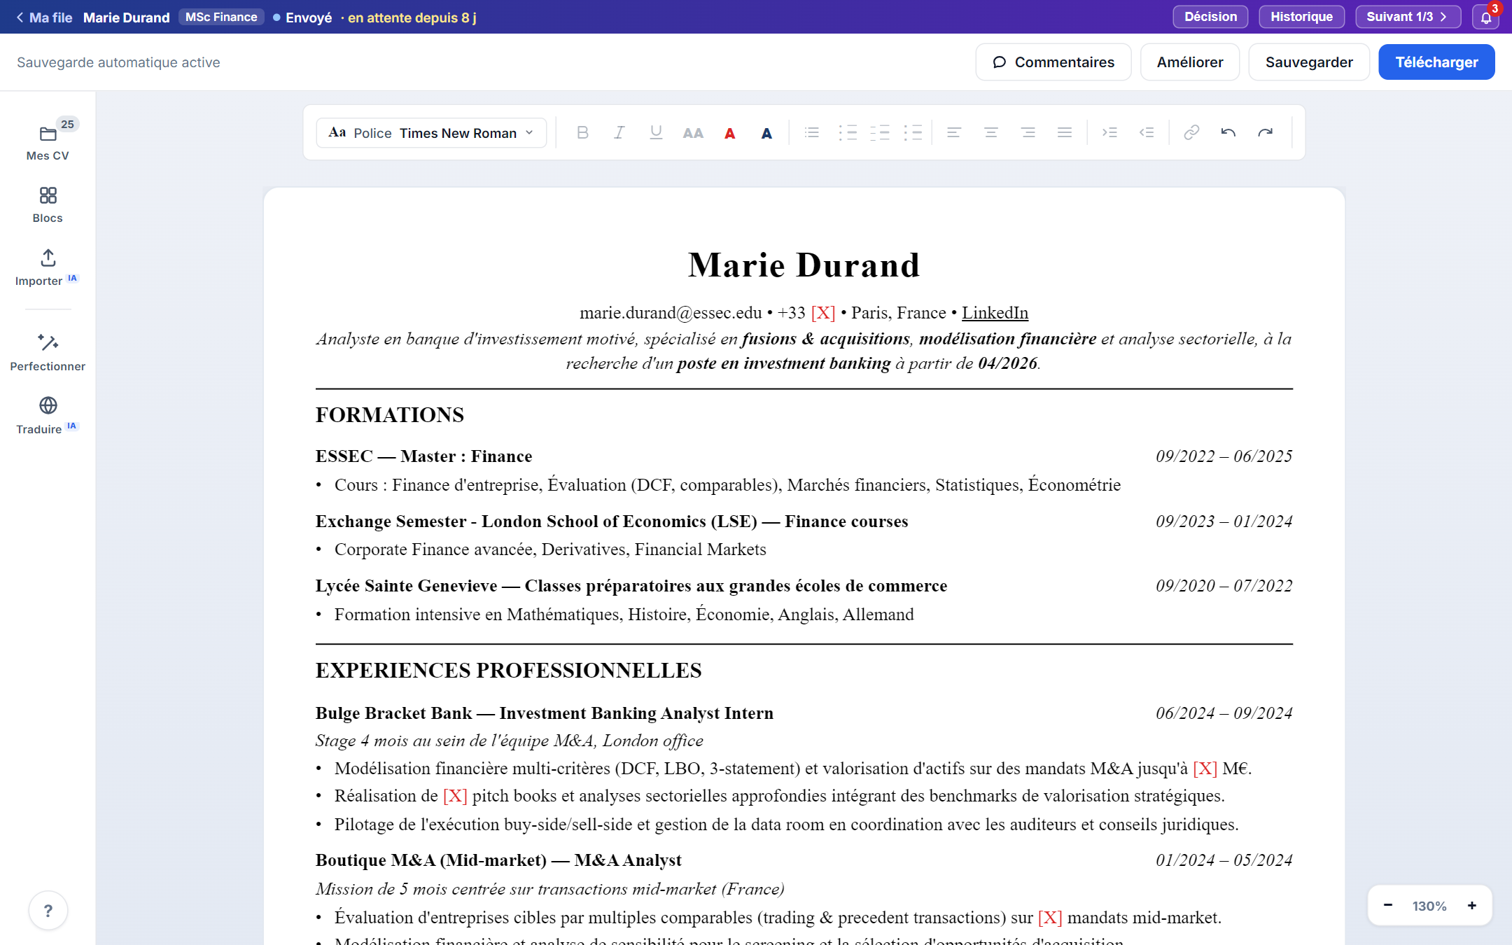1512x945 pixels.
Task: Toggle underline formatting in the toolbar
Action: tap(656, 132)
